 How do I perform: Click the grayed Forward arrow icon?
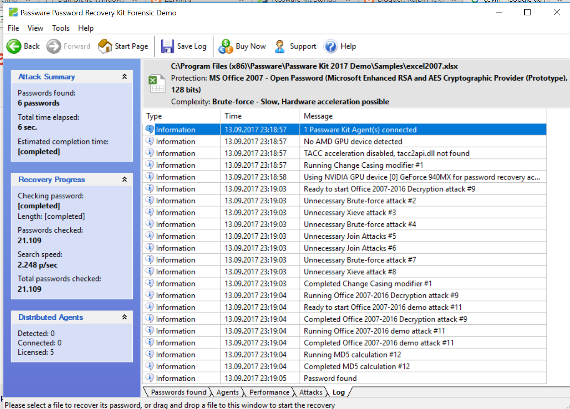[x=54, y=46]
